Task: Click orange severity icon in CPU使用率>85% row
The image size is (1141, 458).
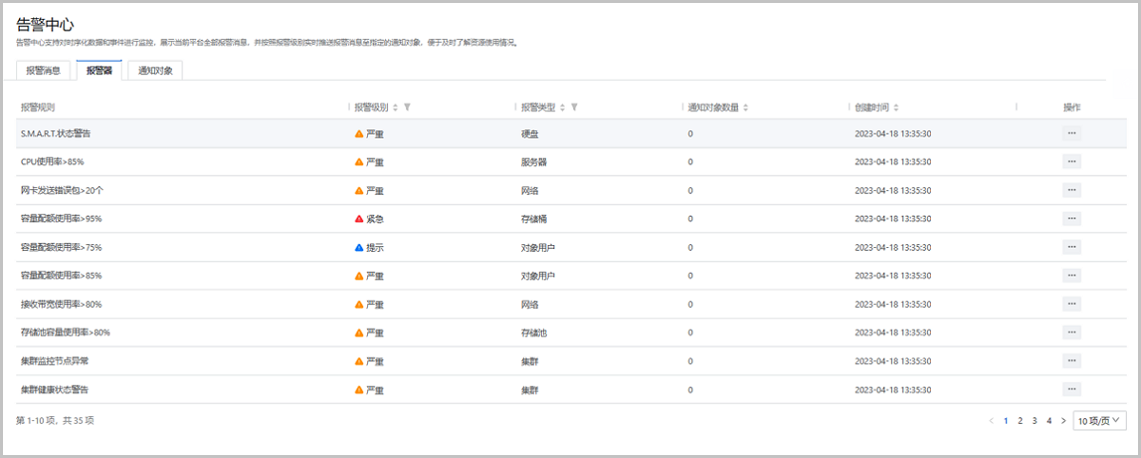Action: tap(358, 162)
